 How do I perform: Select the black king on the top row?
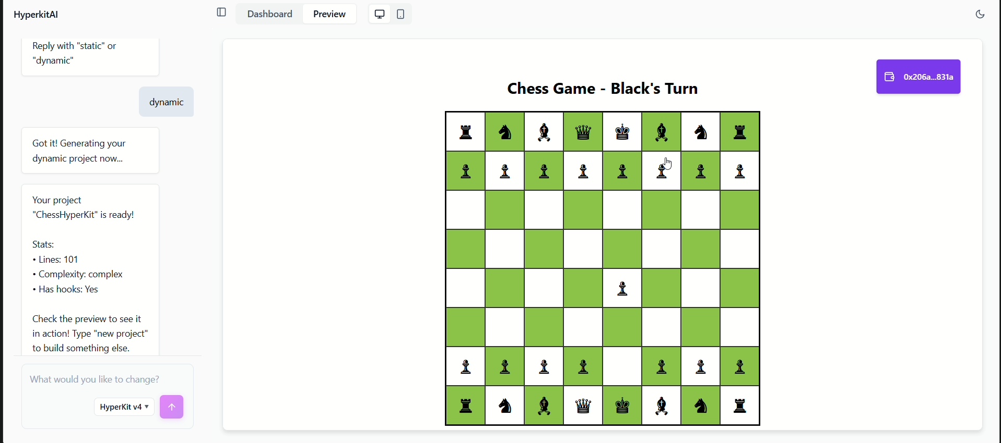[x=622, y=132]
